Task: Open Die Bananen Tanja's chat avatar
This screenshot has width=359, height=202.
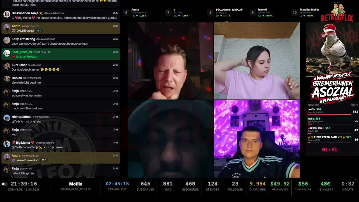Action: pos(7,14)
